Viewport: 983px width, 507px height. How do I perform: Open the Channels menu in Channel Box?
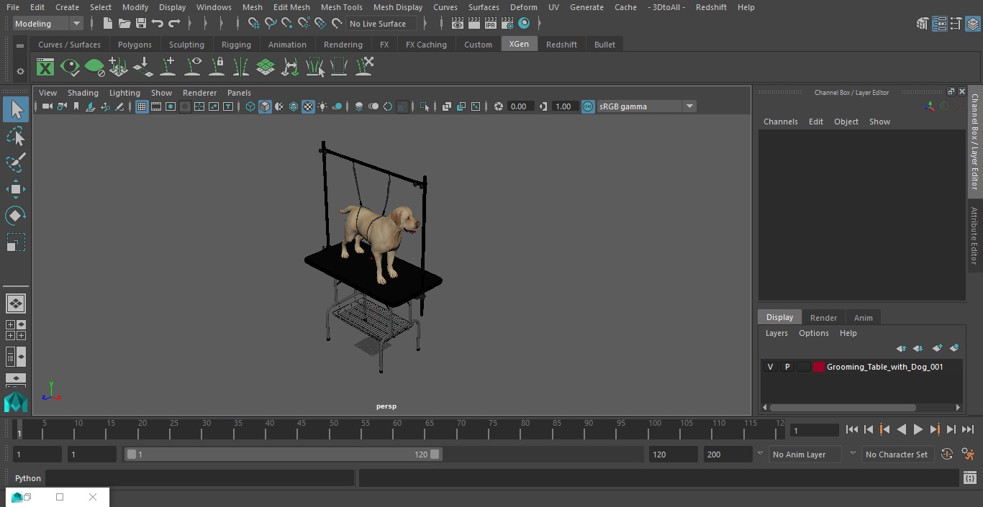pos(780,122)
